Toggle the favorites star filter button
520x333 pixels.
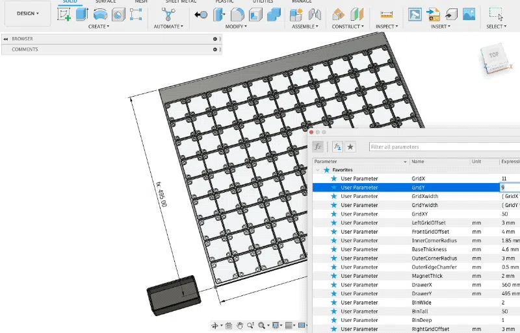(x=350, y=147)
